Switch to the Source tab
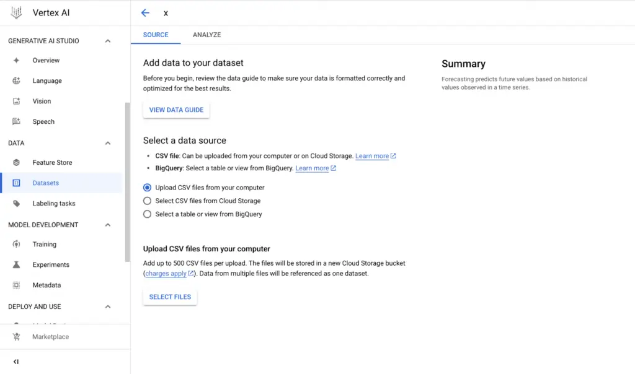Viewport: 635px width, 374px height. [156, 35]
